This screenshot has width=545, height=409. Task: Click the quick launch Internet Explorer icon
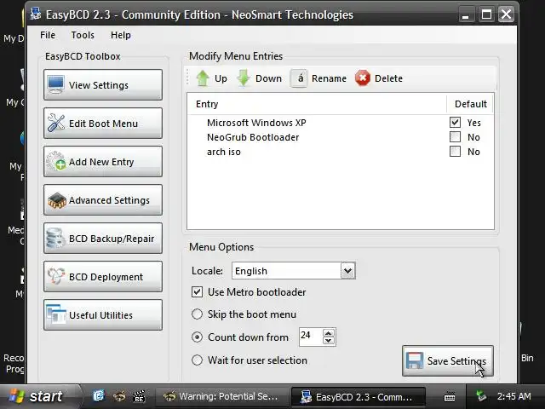(x=99, y=396)
